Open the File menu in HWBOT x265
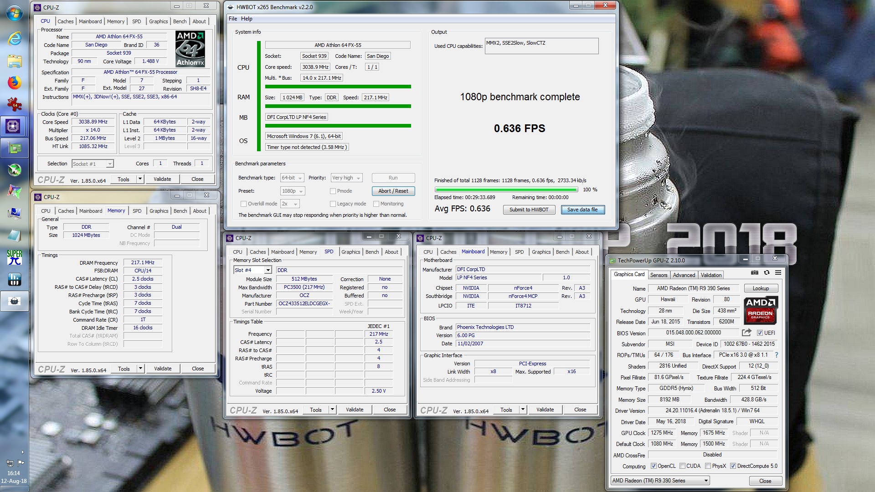Screen dimensions: 875x492 pos(233,19)
